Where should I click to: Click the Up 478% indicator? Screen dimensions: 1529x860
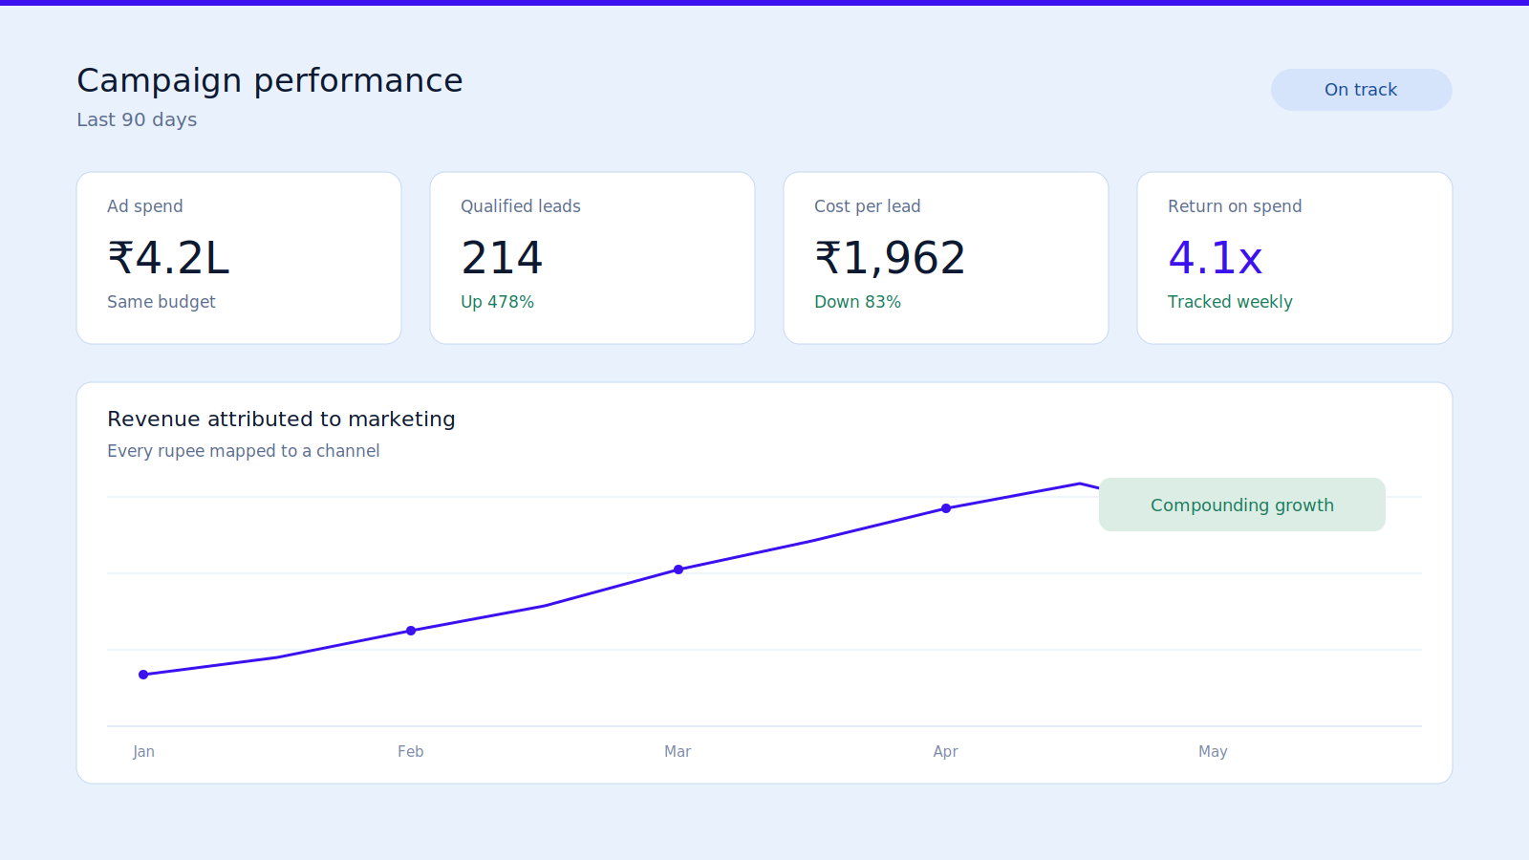click(497, 302)
